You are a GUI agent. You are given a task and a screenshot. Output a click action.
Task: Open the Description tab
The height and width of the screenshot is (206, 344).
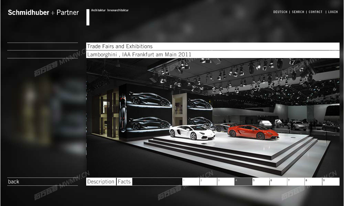click(x=101, y=182)
